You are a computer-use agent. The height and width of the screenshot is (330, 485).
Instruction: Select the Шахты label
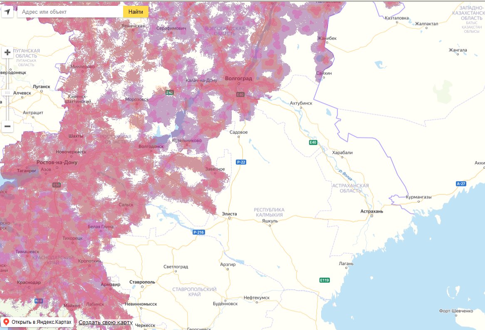[x=76, y=136]
